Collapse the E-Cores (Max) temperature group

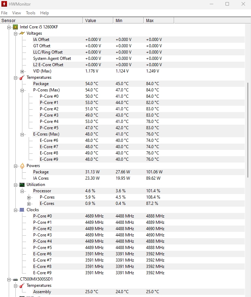[x=22, y=134]
